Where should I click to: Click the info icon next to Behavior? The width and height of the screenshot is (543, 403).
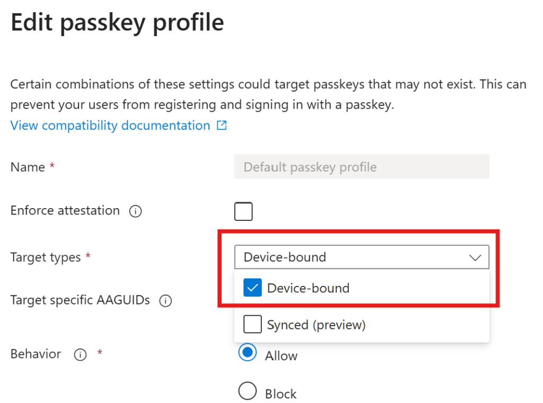tap(80, 355)
